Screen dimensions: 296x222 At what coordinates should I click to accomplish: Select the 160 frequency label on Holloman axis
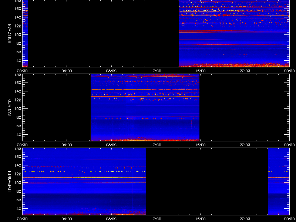(x=18, y=9)
